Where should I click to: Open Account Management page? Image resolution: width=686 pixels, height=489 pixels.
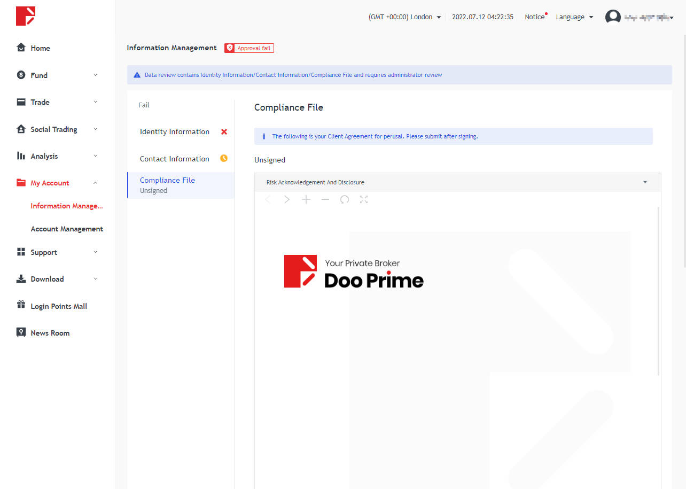(67, 229)
